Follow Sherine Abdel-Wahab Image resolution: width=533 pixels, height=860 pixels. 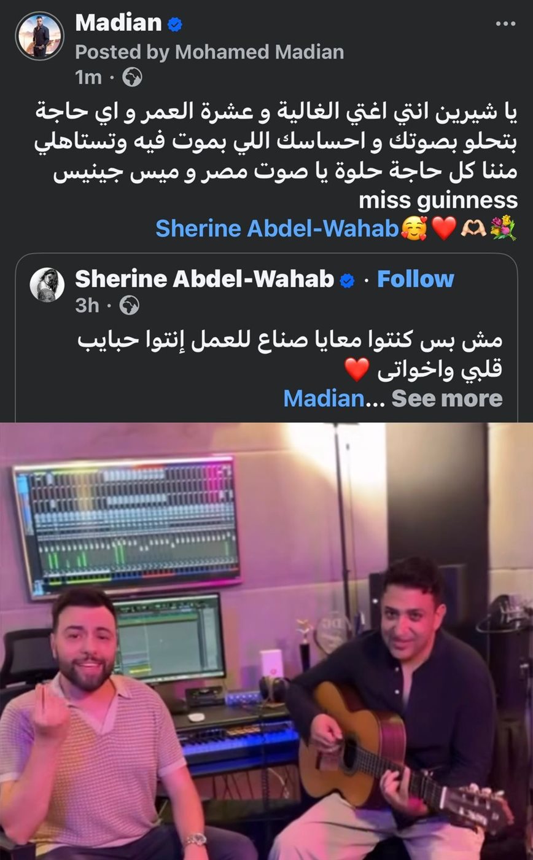[x=415, y=279]
